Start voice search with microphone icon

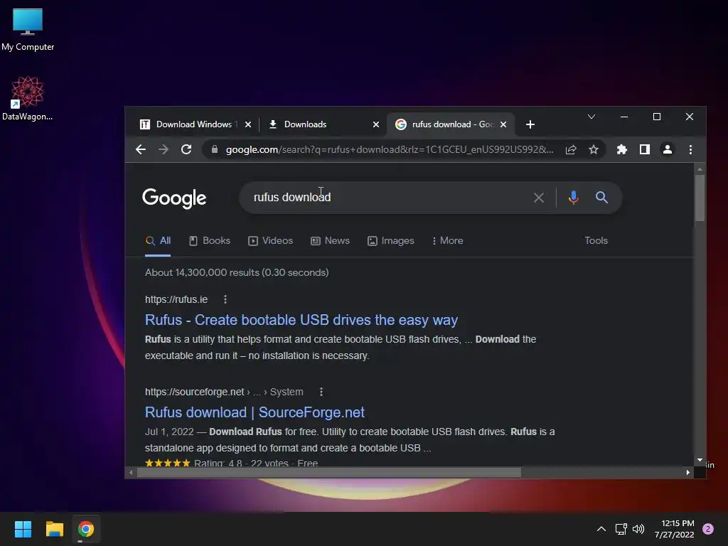[574, 198]
